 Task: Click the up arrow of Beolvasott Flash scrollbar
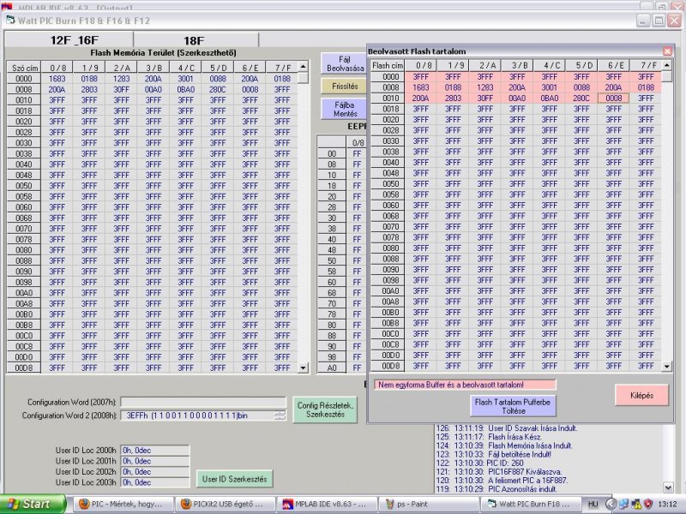point(667,65)
